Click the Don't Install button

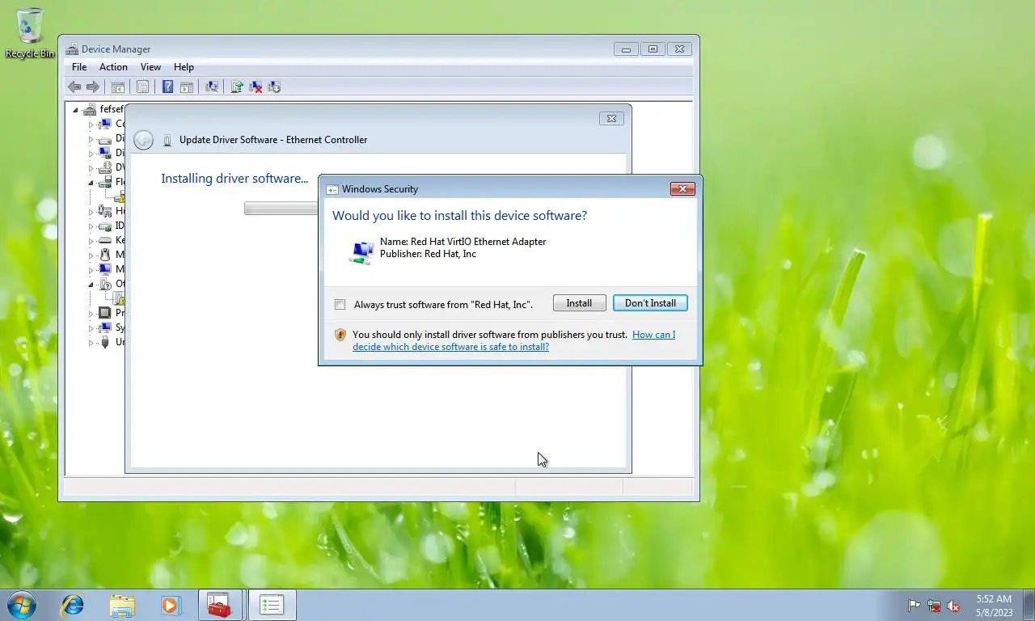coord(650,303)
